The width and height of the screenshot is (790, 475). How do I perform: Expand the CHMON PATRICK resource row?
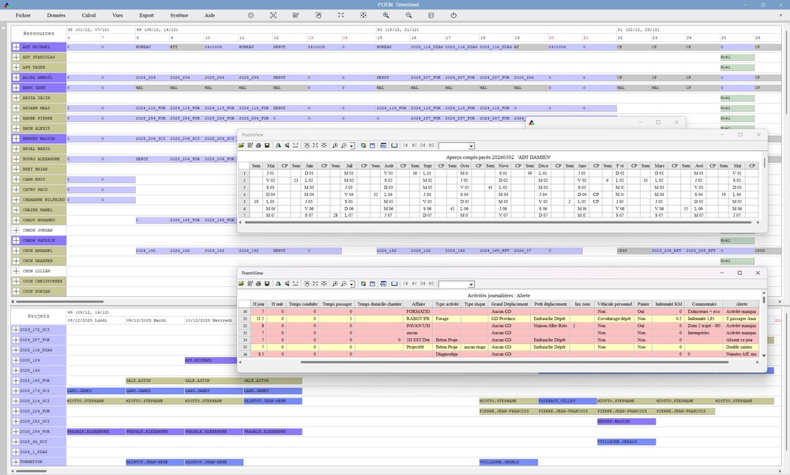point(16,240)
